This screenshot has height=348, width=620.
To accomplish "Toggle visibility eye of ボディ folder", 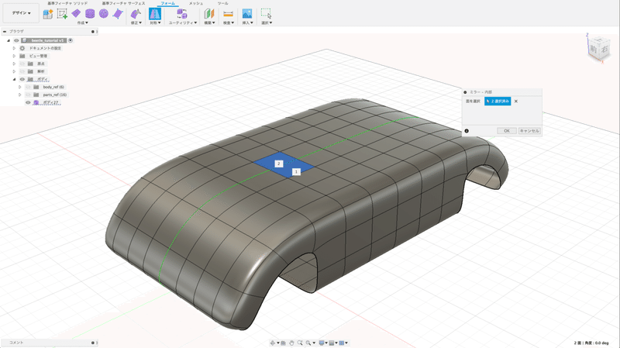I will (22, 79).
